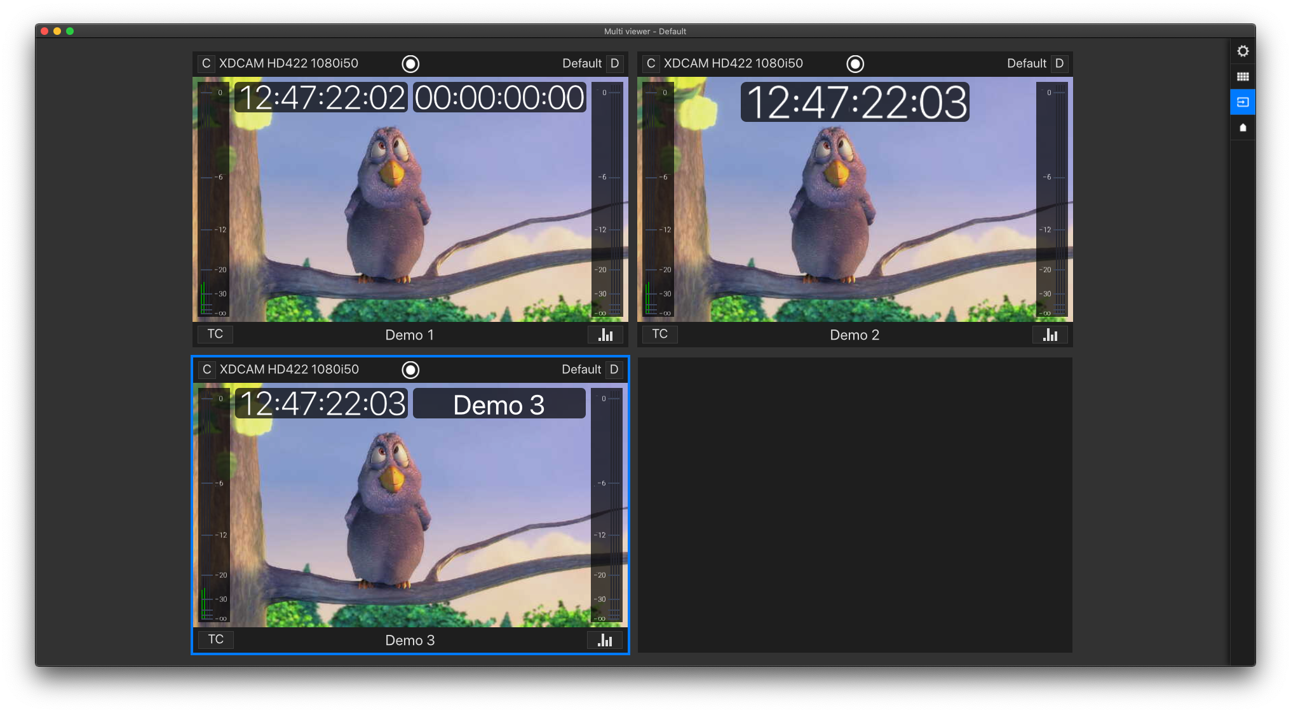The width and height of the screenshot is (1291, 713).
Task: Open the settings gear in the sidebar
Action: pyautogui.click(x=1243, y=51)
